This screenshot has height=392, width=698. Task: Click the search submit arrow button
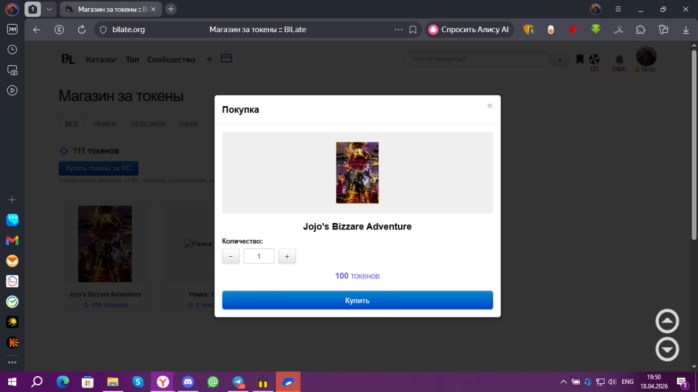click(559, 59)
